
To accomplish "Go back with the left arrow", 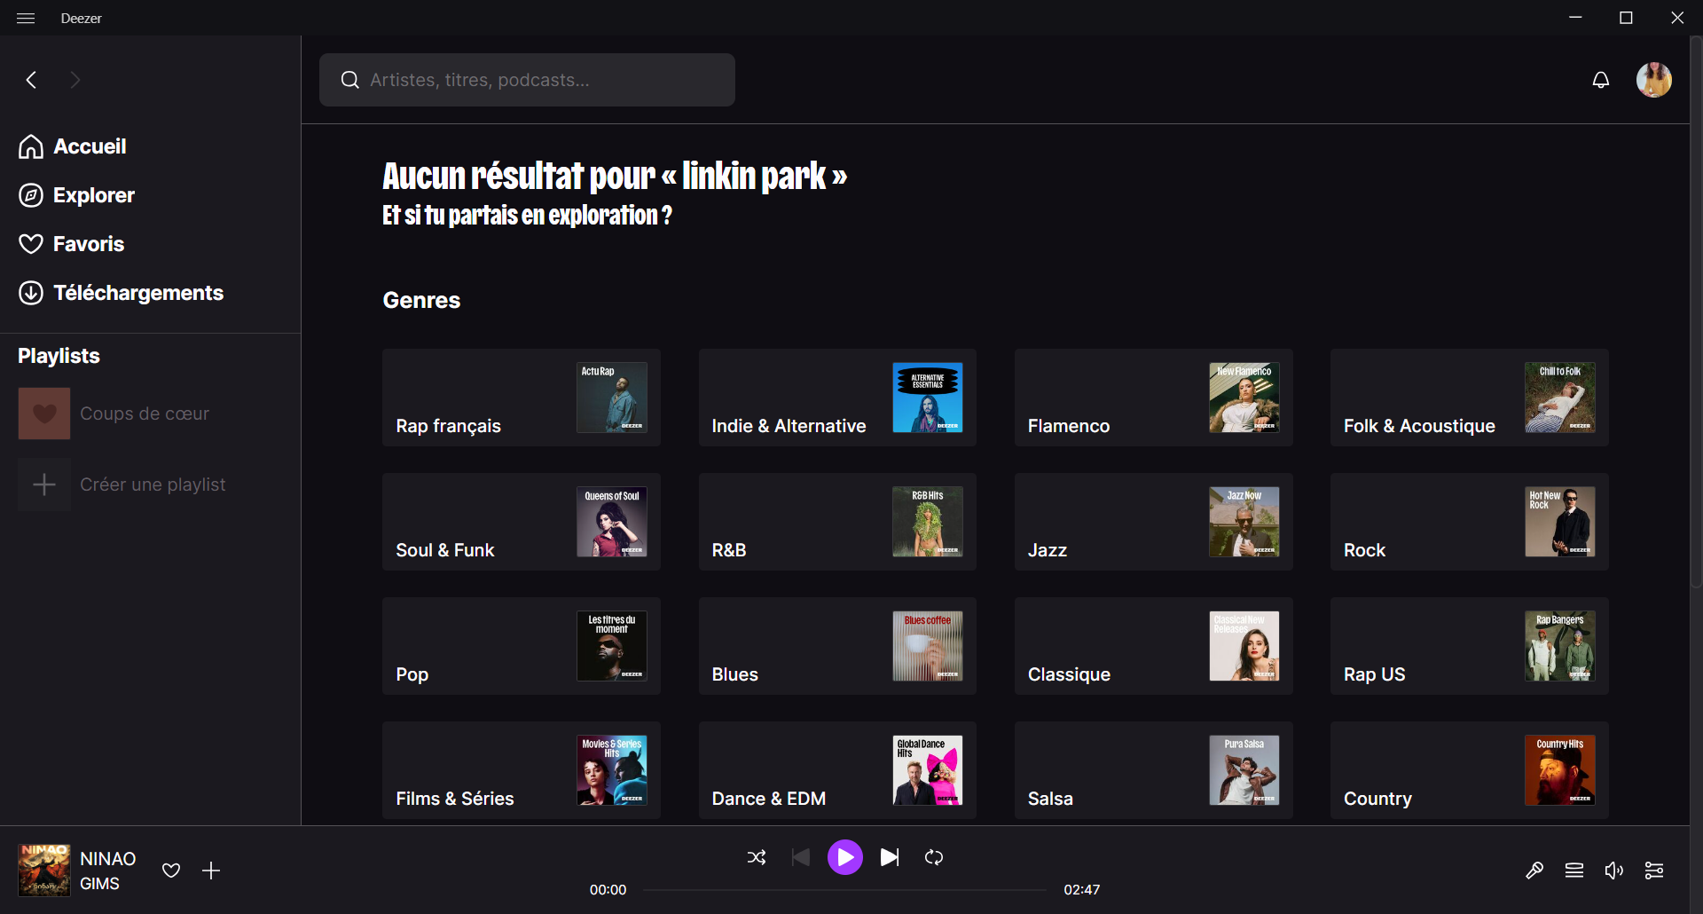I will [31, 80].
